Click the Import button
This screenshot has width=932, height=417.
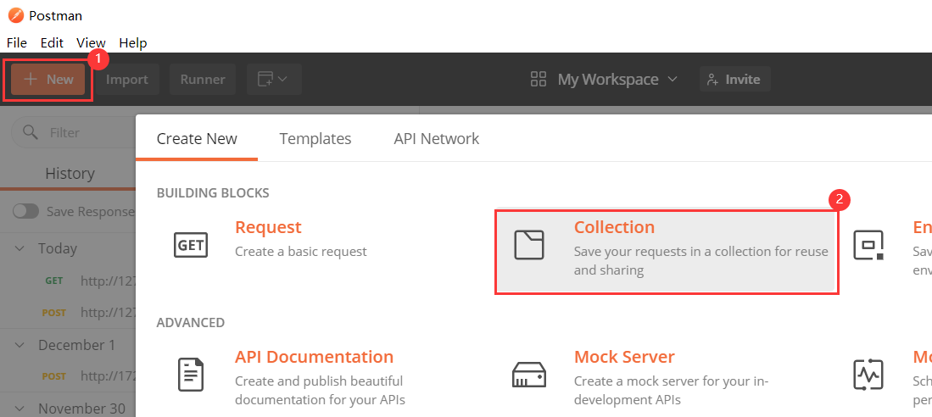[126, 80]
